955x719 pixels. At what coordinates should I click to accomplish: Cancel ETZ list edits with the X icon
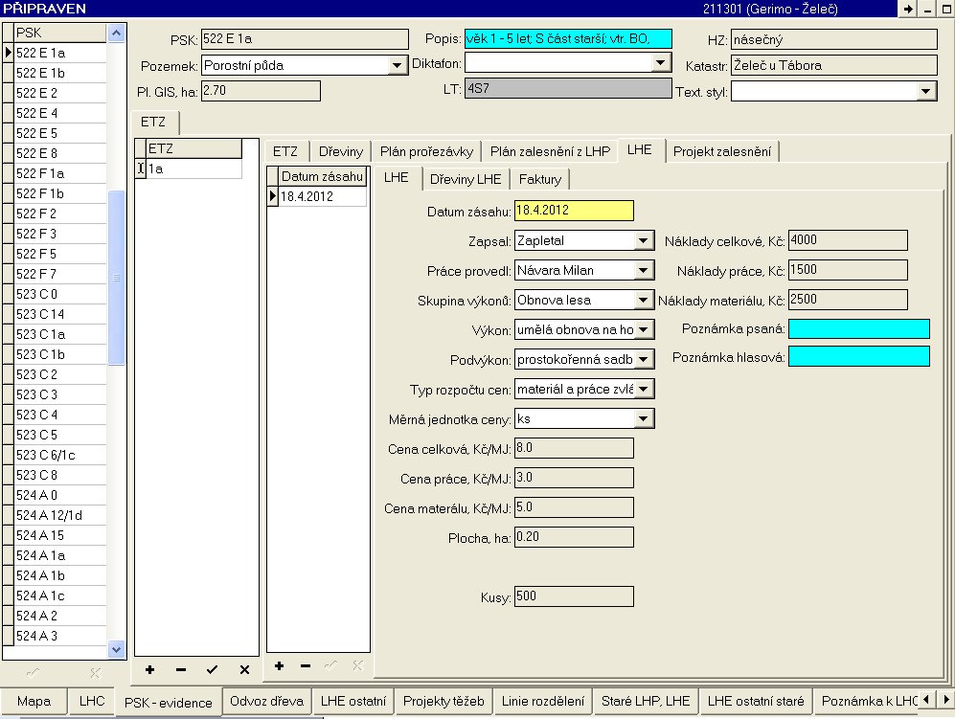coord(244,669)
